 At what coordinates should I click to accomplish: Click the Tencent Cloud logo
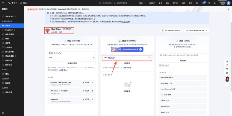tap(12, 3)
